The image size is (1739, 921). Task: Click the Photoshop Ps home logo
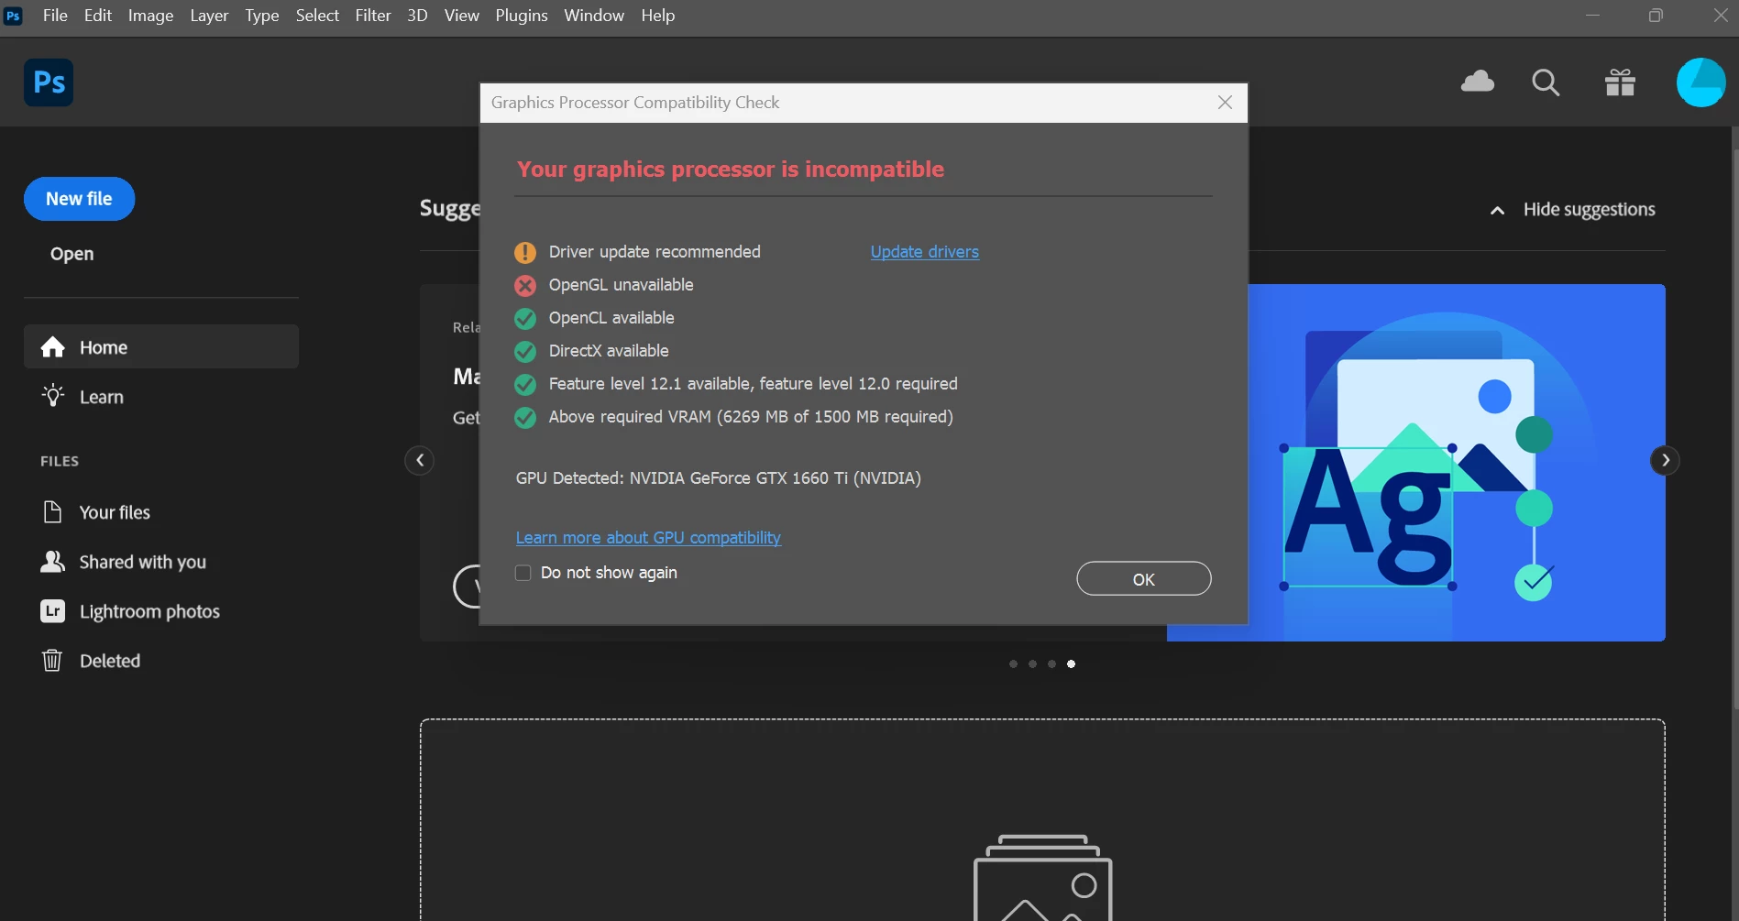[49, 82]
